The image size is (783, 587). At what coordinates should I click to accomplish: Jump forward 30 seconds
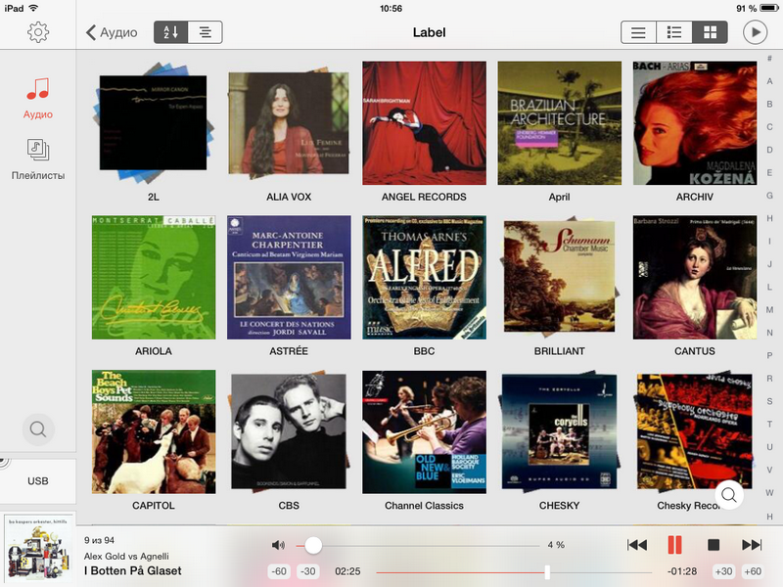tap(723, 571)
